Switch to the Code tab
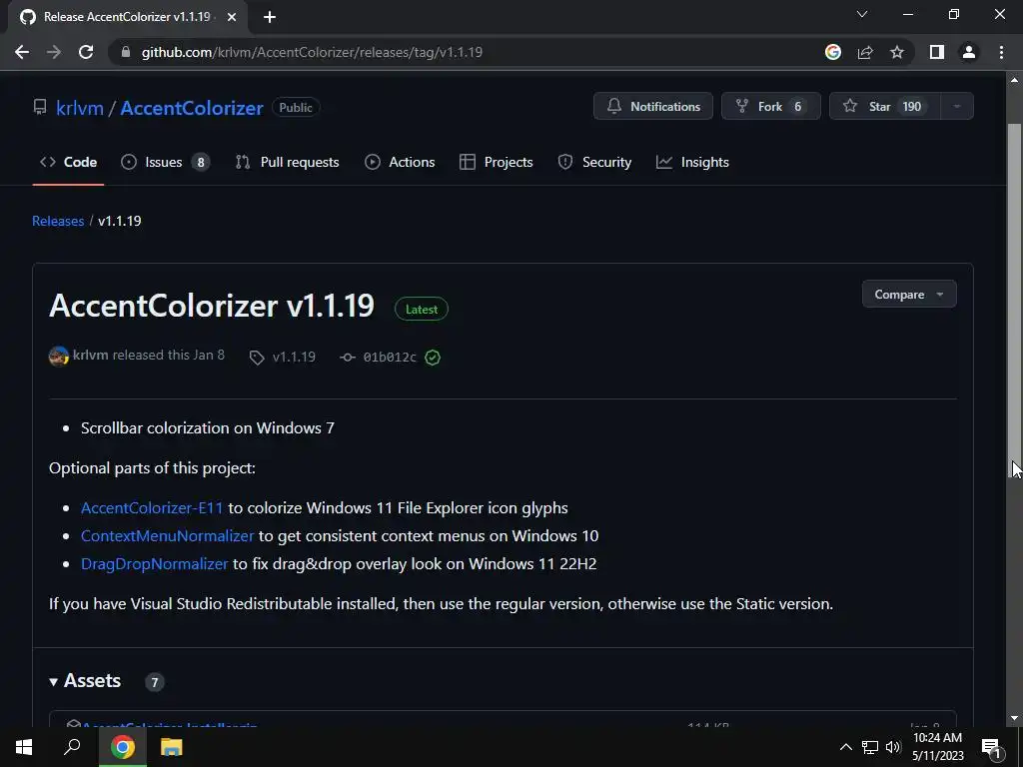The width and height of the screenshot is (1023, 767). click(x=69, y=162)
